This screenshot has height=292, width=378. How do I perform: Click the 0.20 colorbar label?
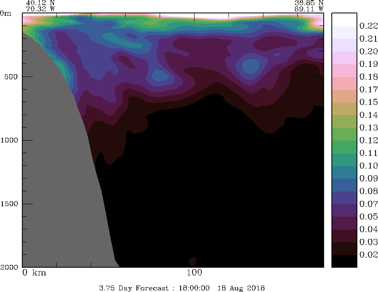pos(369,51)
